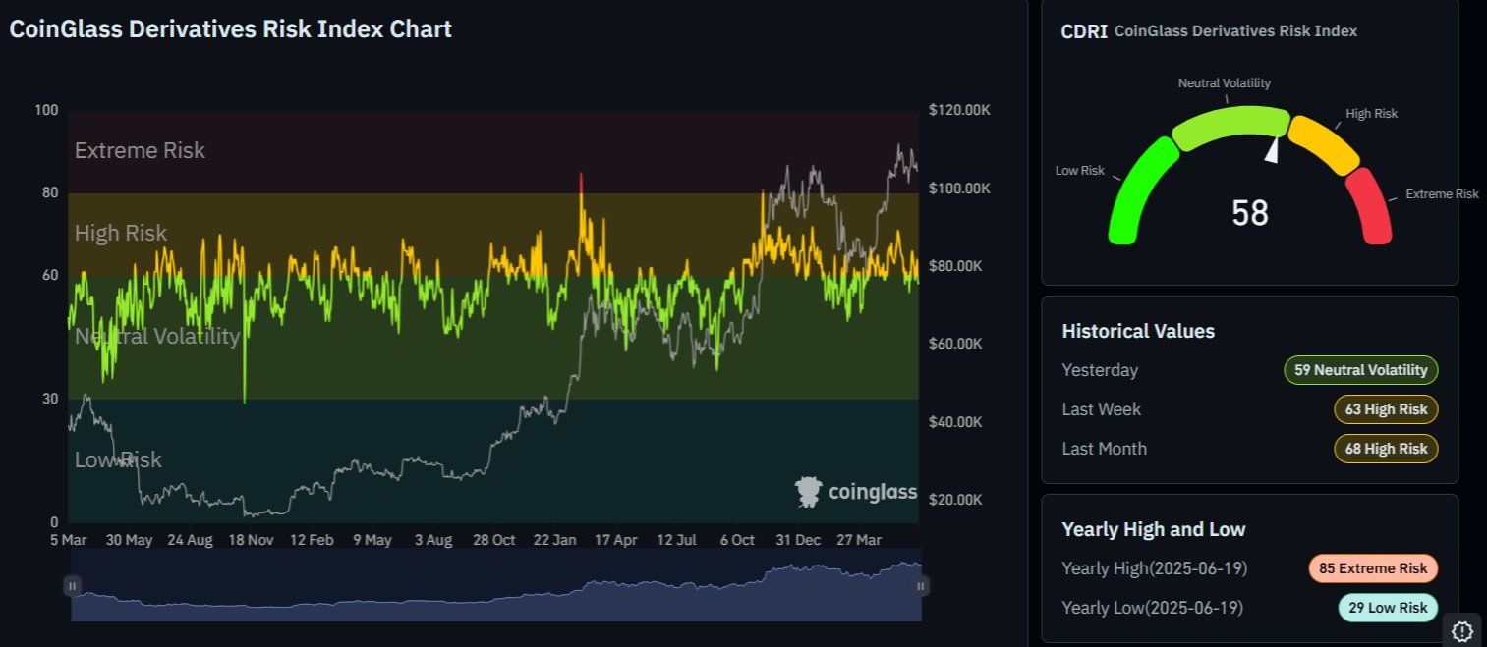
Task: Grab the left handle of the range slider
Action: tap(72, 586)
